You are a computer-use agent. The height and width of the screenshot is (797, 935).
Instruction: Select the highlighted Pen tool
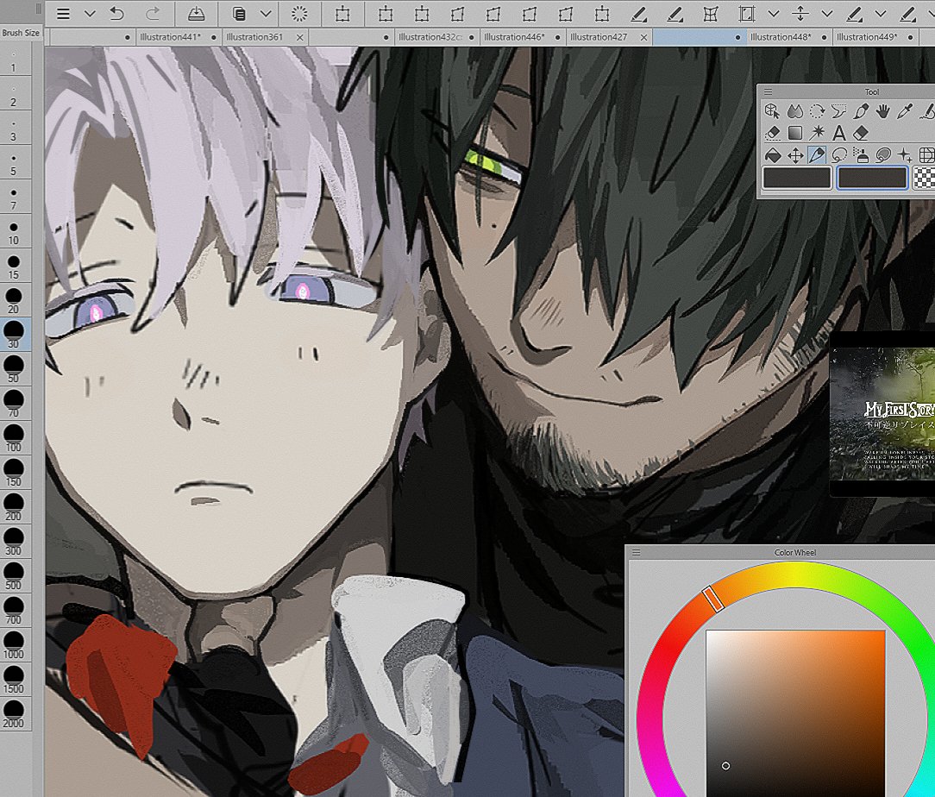click(817, 155)
